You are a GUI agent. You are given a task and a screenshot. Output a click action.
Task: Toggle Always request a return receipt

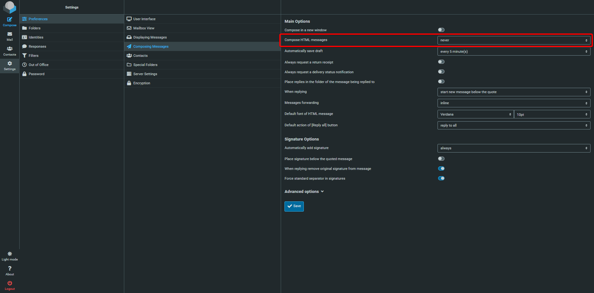pos(441,62)
